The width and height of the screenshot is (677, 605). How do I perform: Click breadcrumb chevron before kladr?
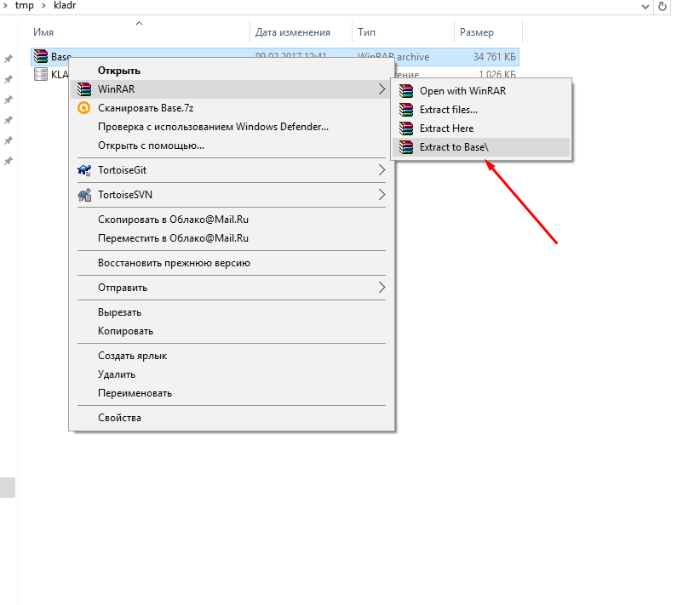tap(43, 6)
